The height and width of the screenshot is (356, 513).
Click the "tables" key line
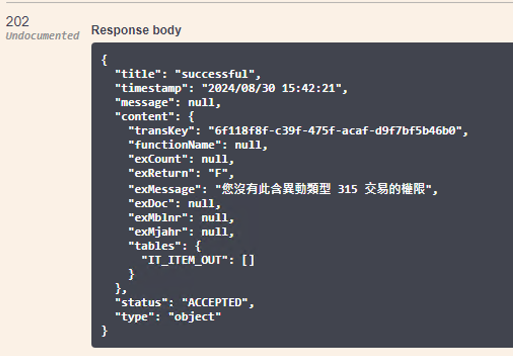tap(165, 246)
